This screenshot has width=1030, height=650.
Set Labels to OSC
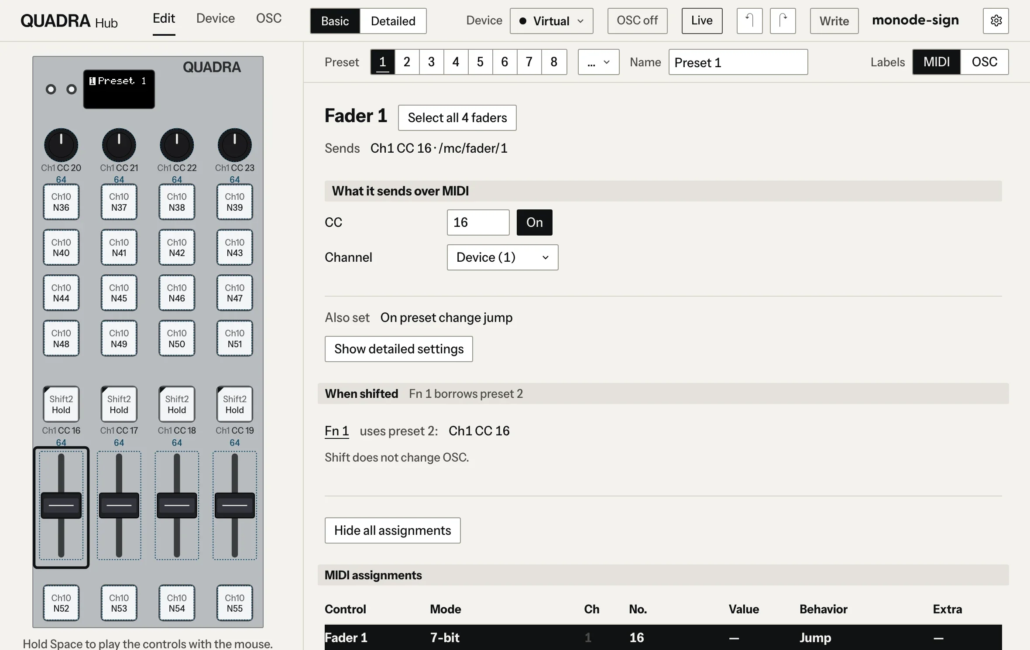point(985,62)
